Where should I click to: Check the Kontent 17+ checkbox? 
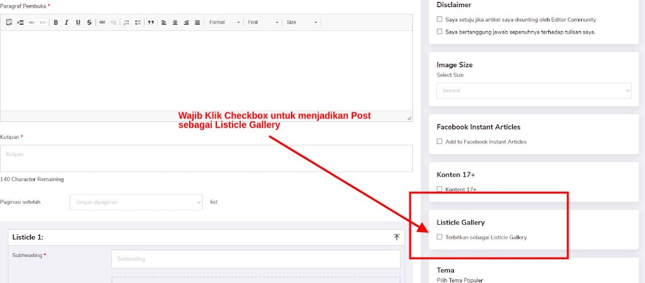(x=439, y=189)
